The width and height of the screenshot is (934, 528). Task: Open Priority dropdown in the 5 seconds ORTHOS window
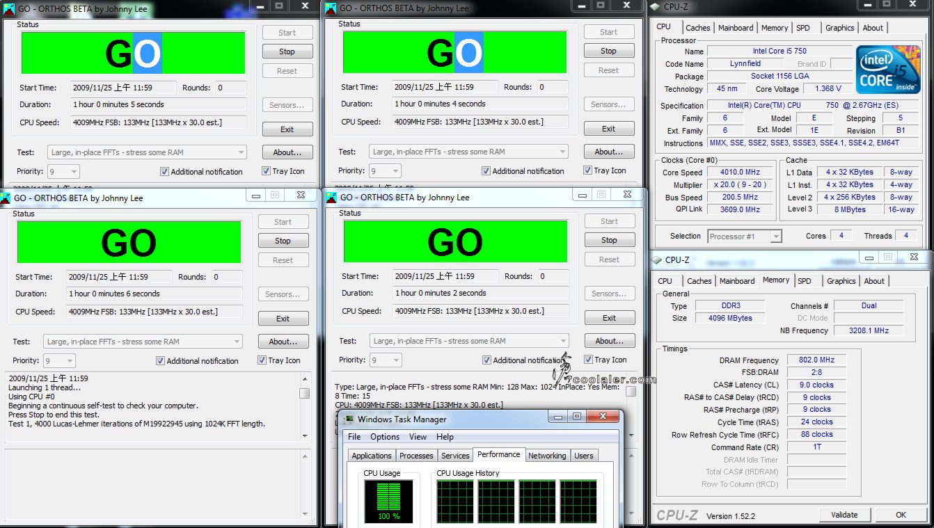(63, 171)
